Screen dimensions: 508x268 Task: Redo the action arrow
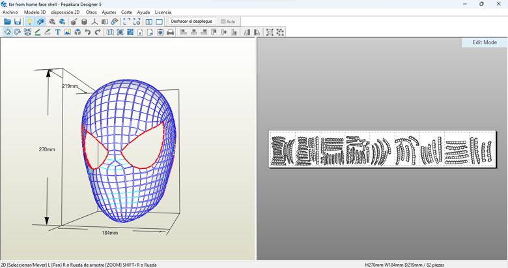pyautogui.click(x=98, y=32)
